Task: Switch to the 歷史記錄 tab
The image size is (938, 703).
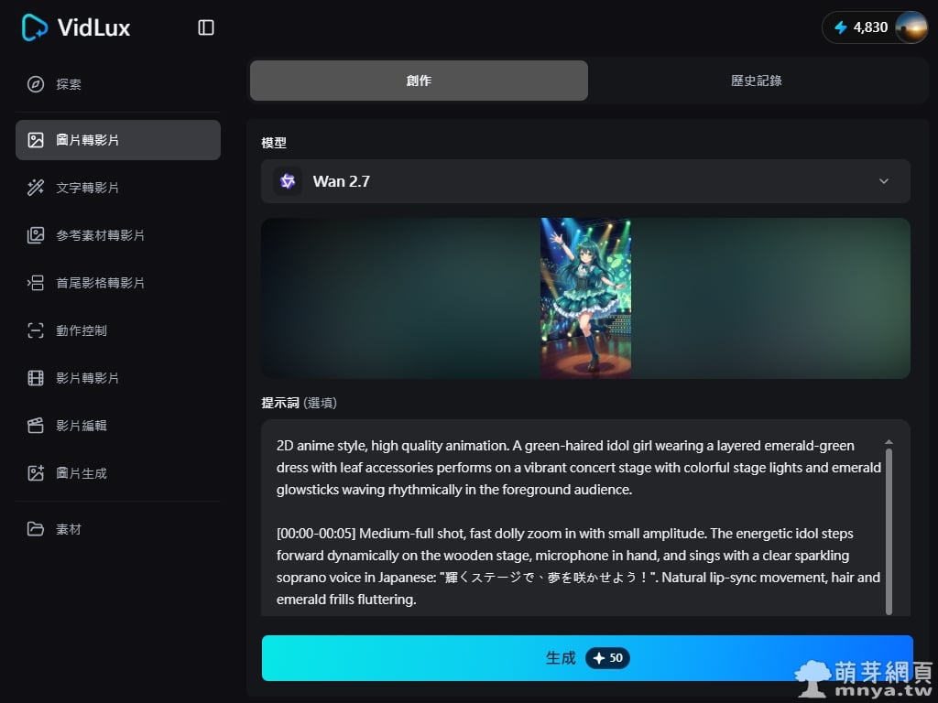Action: click(756, 81)
